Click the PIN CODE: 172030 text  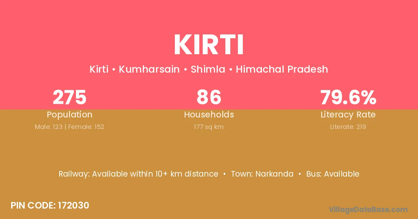coord(50,205)
